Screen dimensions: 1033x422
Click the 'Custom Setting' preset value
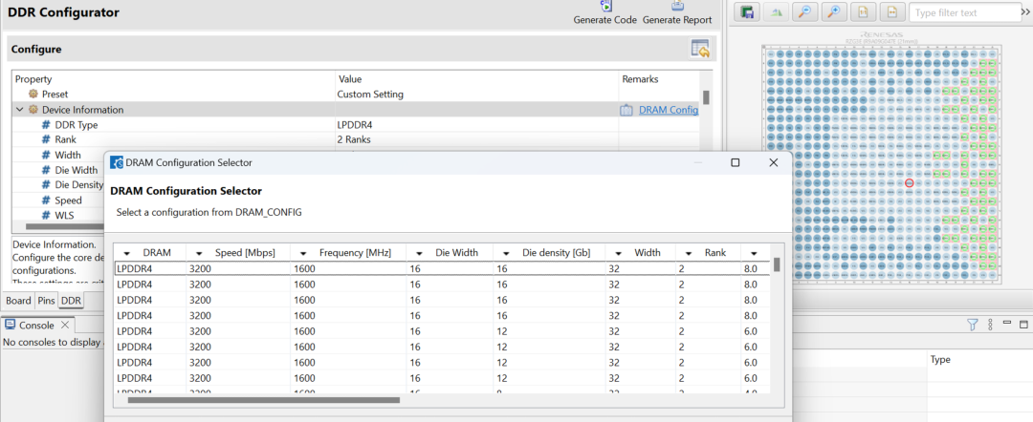[370, 94]
